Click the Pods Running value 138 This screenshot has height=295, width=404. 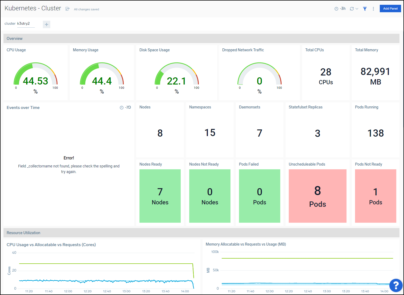(376, 133)
